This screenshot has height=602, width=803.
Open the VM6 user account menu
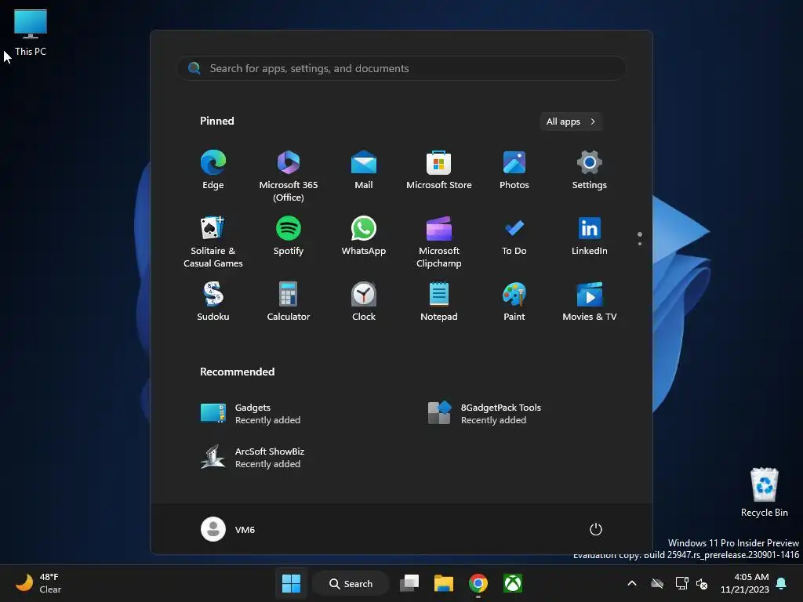click(228, 529)
